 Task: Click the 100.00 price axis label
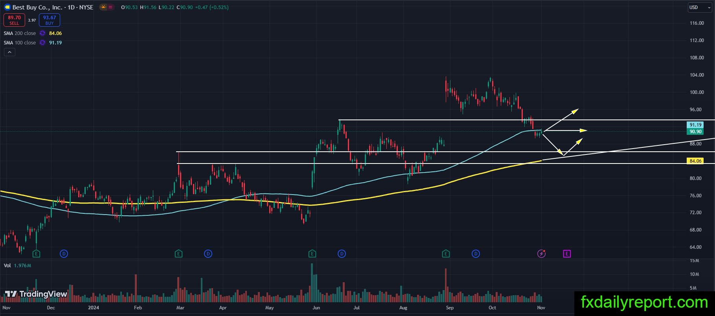pos(697,92)
